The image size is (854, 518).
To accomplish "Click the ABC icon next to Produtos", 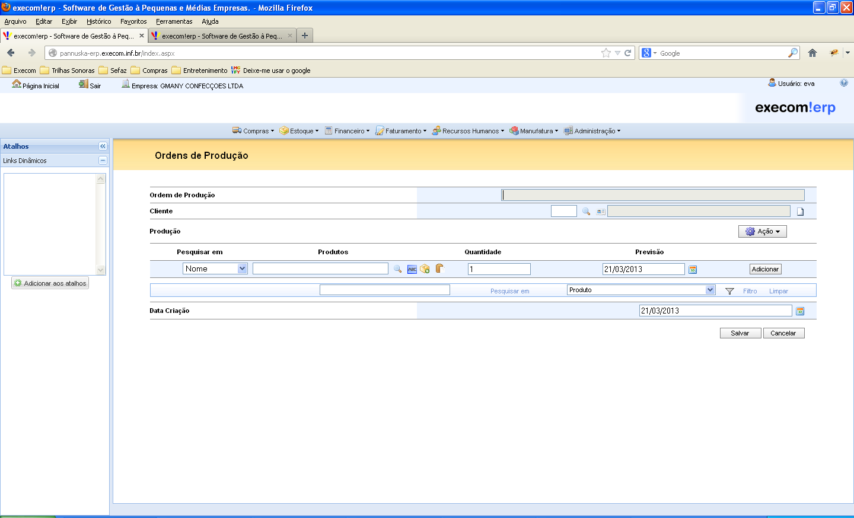I will tap(412, 269).
